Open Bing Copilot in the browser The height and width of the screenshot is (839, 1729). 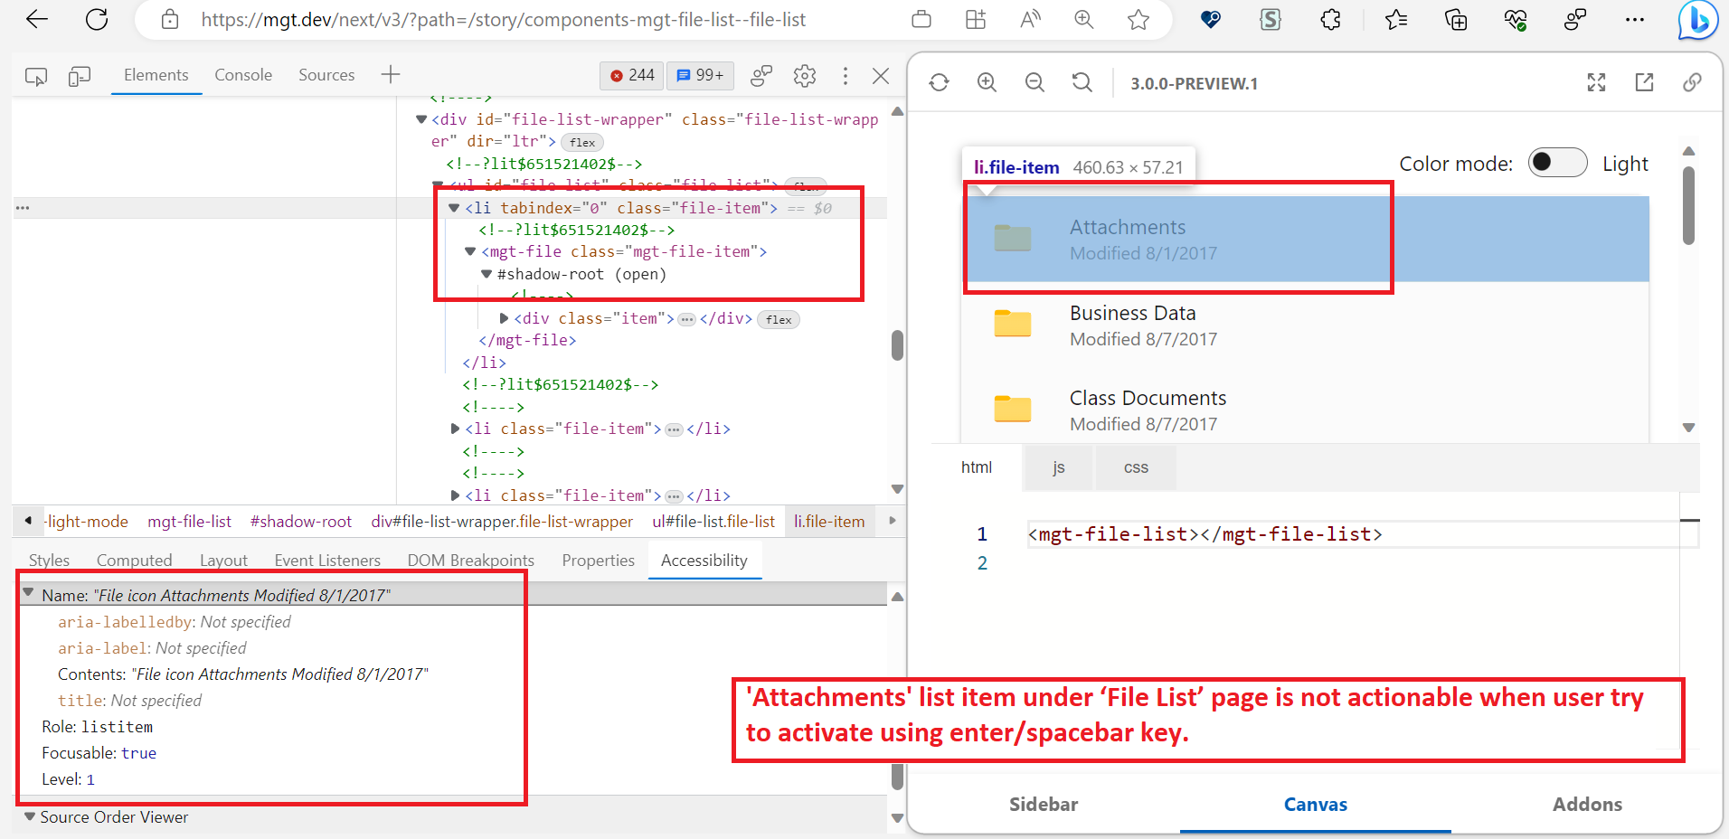(1697, 20)
